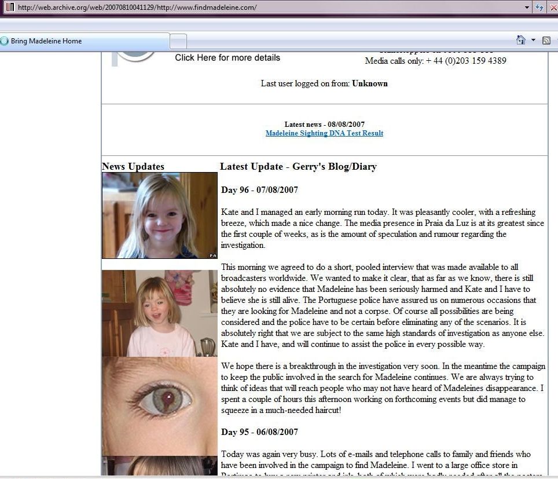Click the Home page icon
The image size is (558, 479).
click(521, 41)
